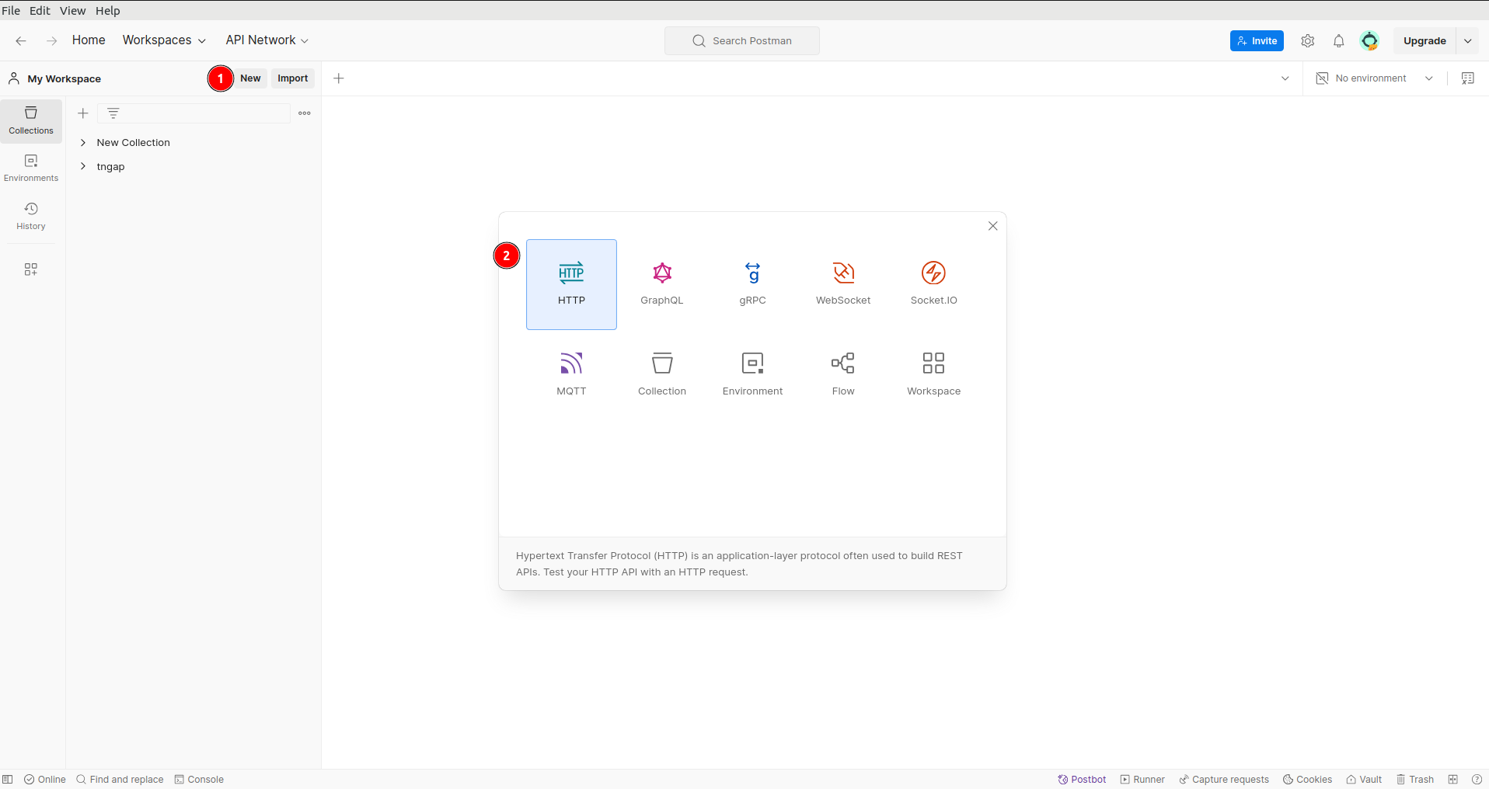Click Capture requests

pos(1224,780)
